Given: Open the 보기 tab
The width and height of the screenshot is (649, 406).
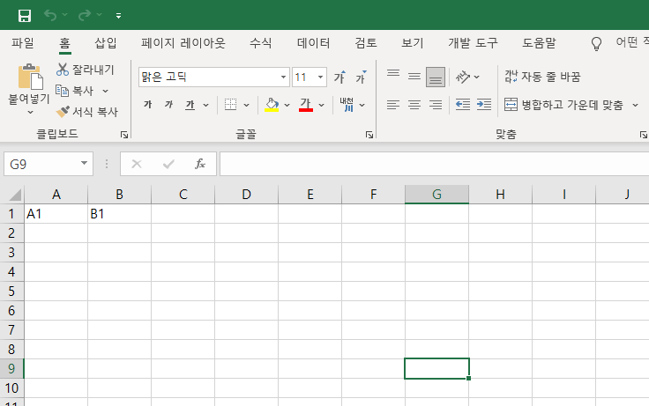Looking at the screenshot, I should point(413,43).
